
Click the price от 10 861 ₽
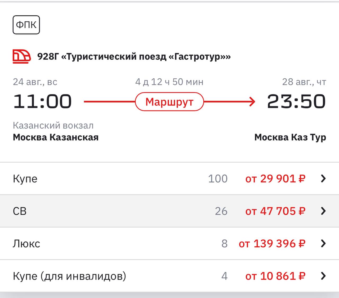point(275,276)
